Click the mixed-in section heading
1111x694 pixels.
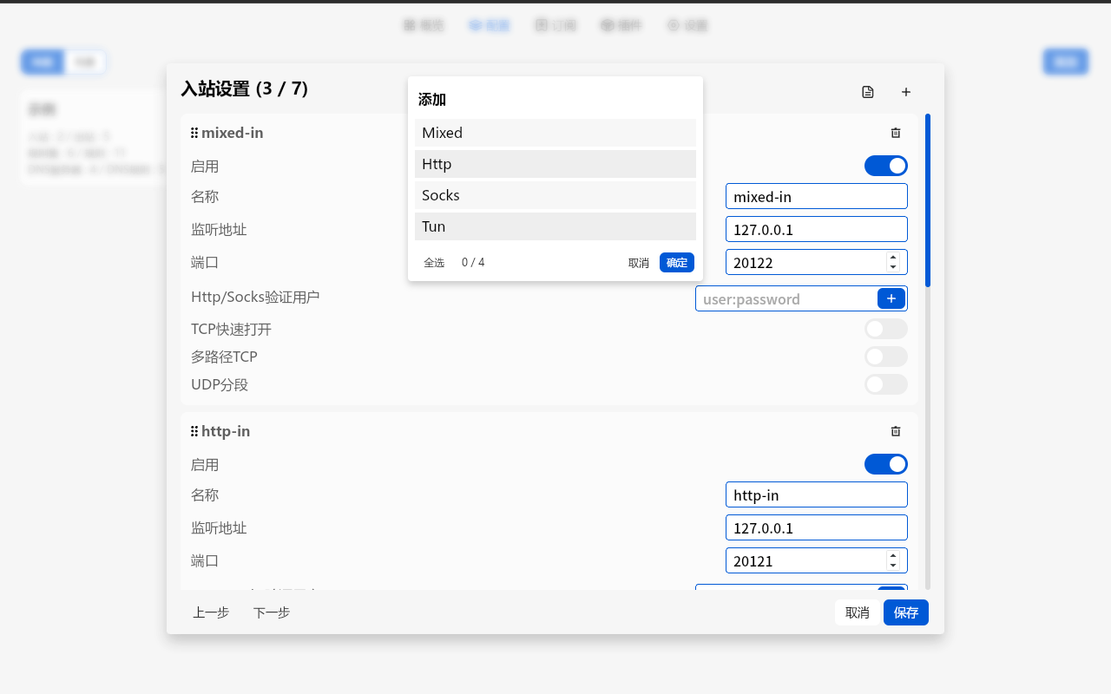pos(233,133)
